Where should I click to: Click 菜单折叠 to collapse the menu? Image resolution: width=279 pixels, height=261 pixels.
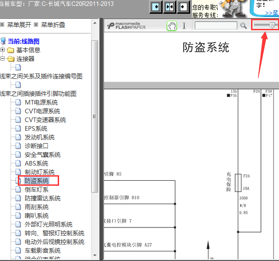pos(53,25)
